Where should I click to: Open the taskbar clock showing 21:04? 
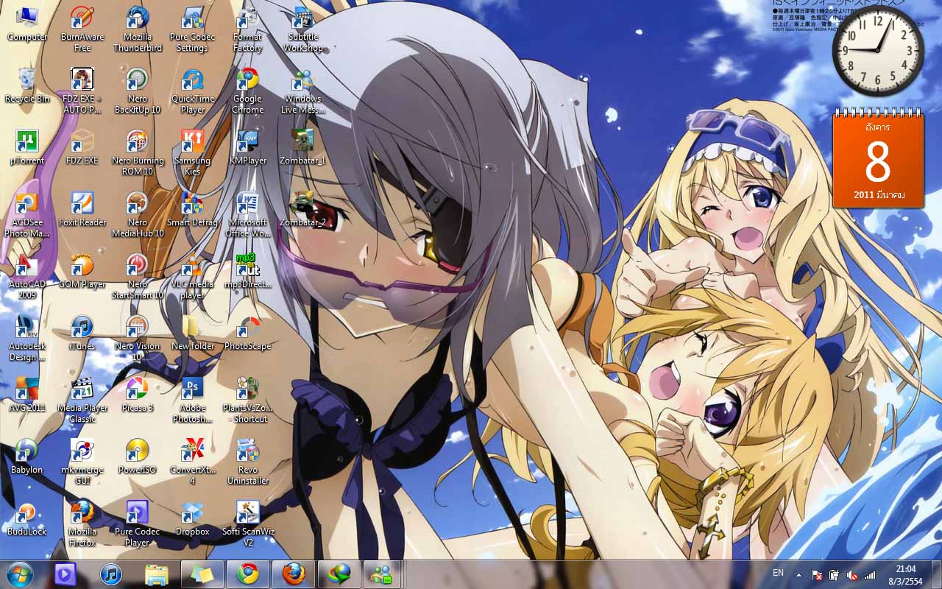click(906, 574)
